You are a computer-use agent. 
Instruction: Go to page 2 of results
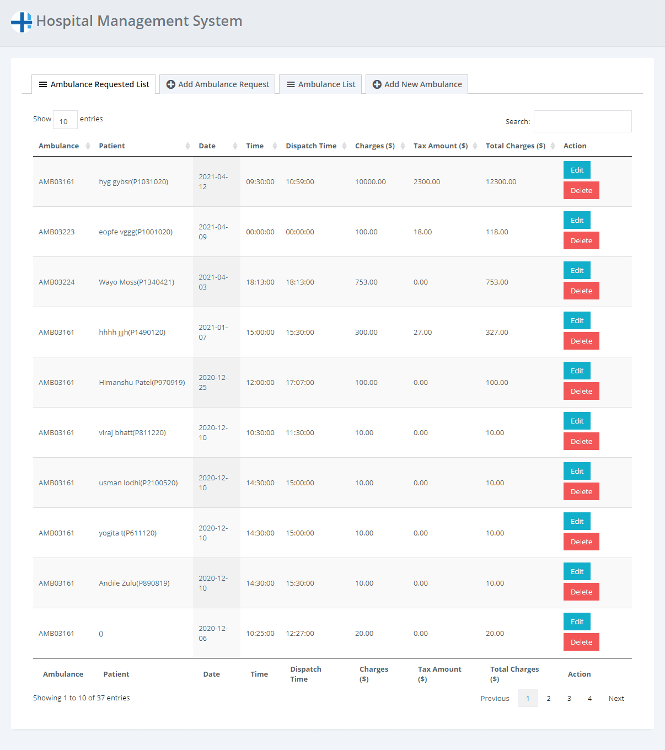click(x=548, y=698)
